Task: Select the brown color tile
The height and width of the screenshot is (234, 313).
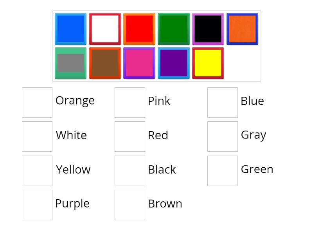Action: click(x=105, y=63)
